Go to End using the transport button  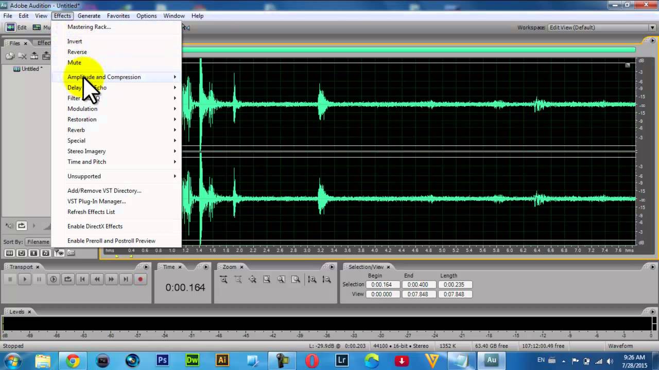126,279
